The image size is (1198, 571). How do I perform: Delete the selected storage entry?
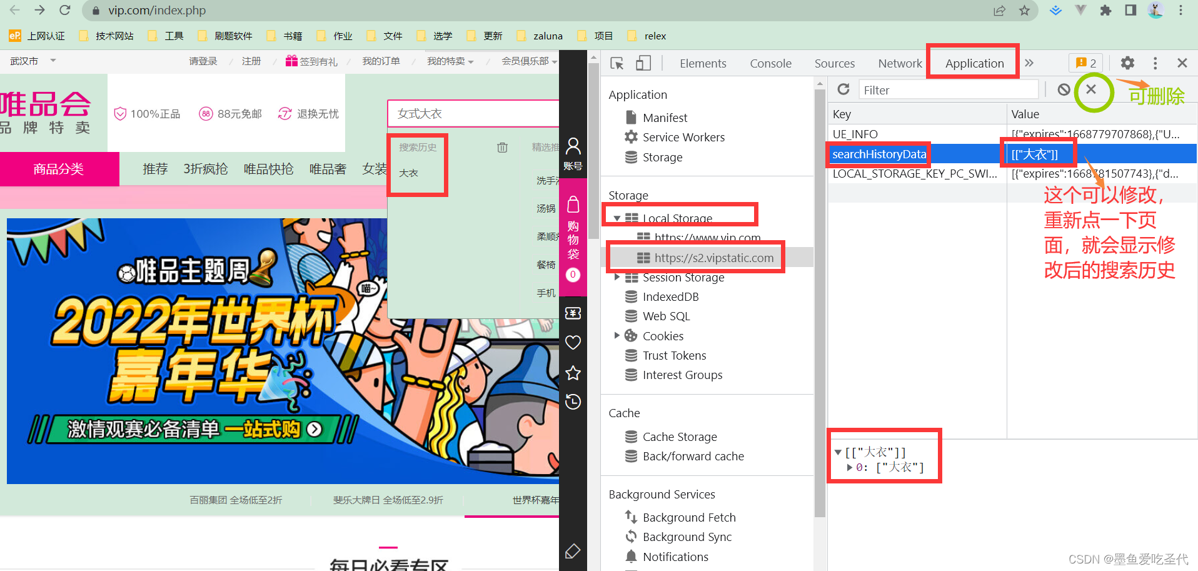1091,89
